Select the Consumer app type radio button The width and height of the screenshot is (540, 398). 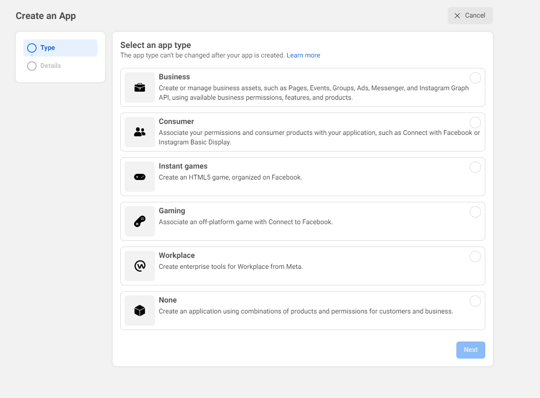pyautogui.click(x=475, y=123)
